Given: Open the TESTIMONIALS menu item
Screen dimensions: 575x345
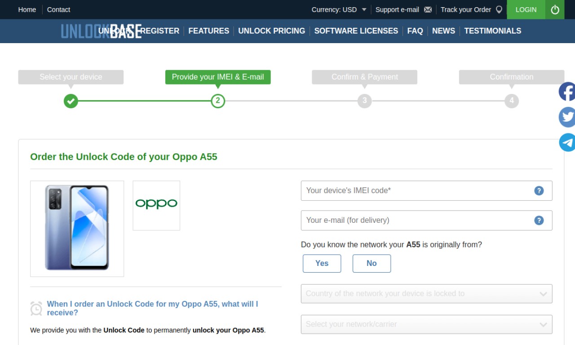Looking at the screenshot, I should tap(493, 31).
